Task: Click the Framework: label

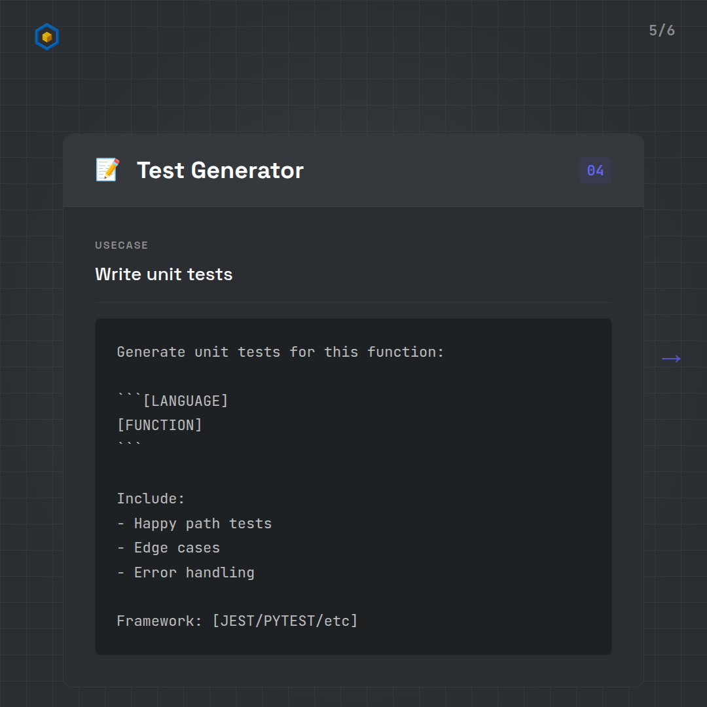Action: 160,621
